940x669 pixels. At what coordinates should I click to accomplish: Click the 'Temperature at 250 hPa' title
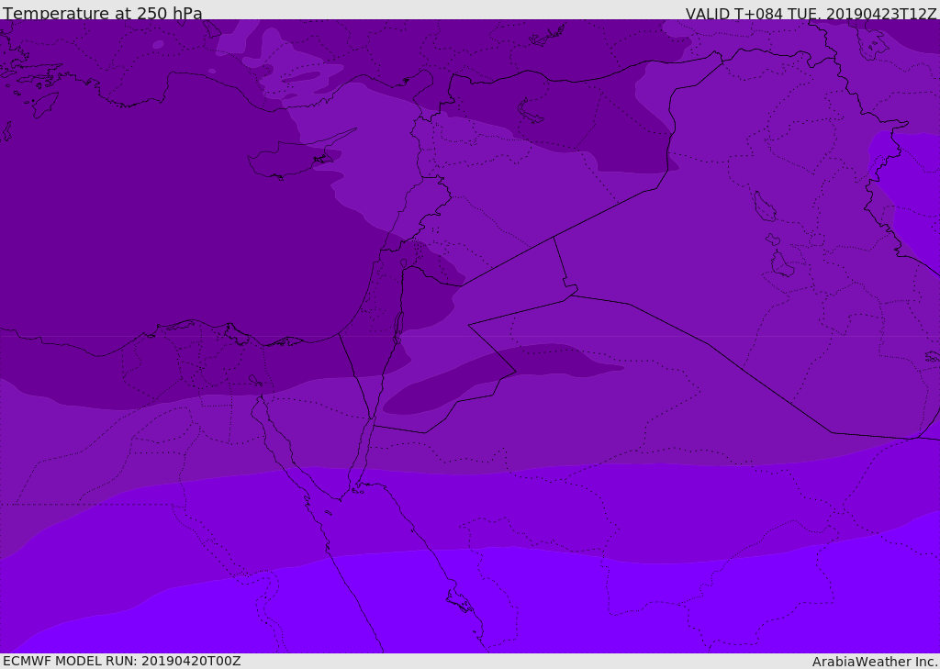103,13
